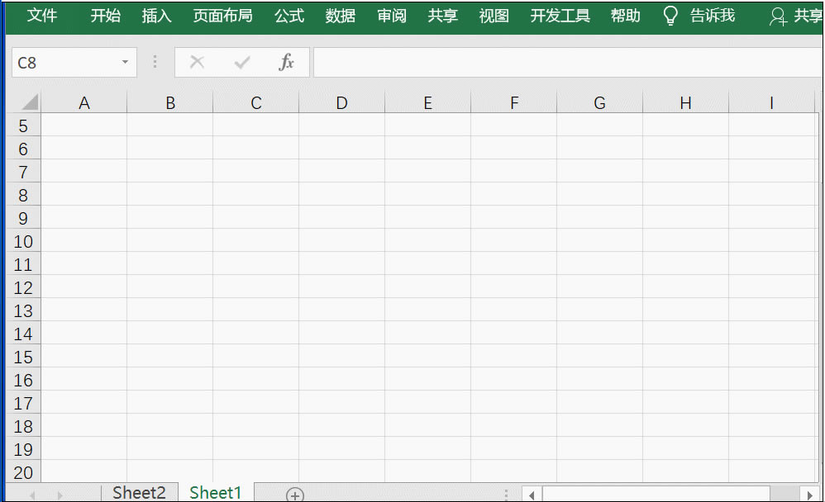Click the row 15 header
This screenshot has width=825, height=502.
pyautogui.click(x=22, y=357)
